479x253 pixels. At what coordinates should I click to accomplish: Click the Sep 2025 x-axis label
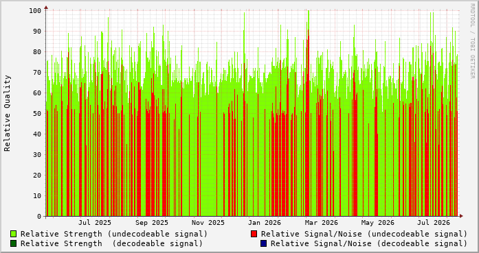click(151, 223)
